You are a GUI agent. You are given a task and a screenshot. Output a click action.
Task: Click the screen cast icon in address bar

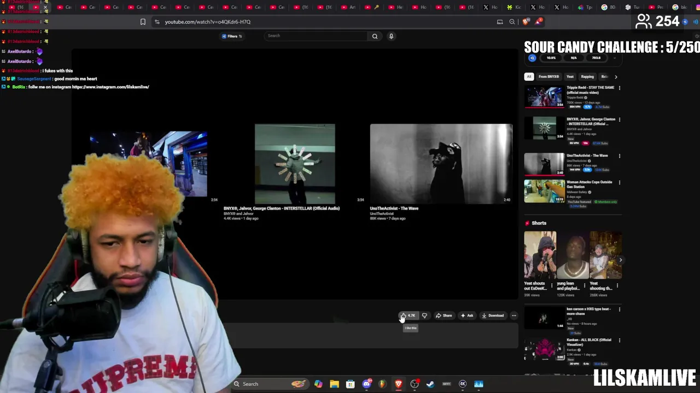tap(499, 22)
